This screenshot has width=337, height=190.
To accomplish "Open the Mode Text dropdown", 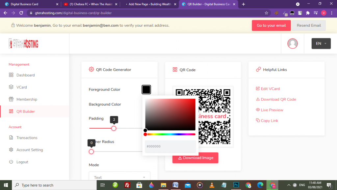I will (x=119, y=177).
